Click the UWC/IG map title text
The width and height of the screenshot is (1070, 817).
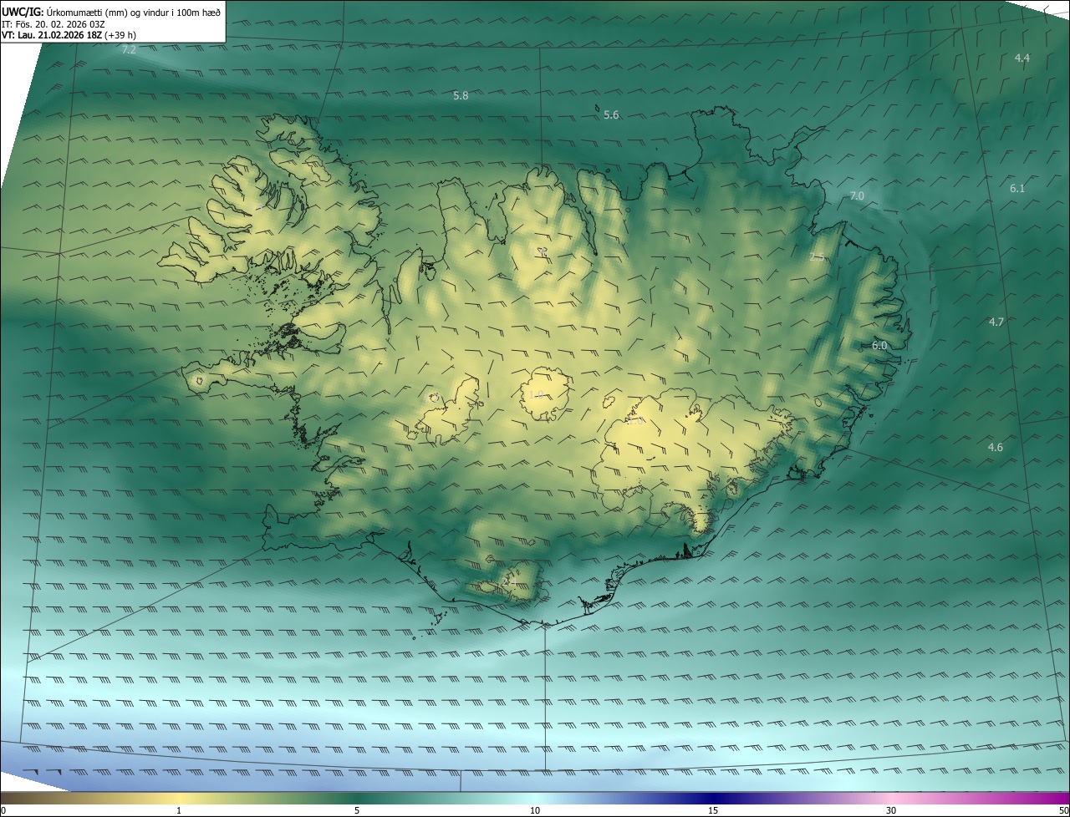[x=111, y=12]
